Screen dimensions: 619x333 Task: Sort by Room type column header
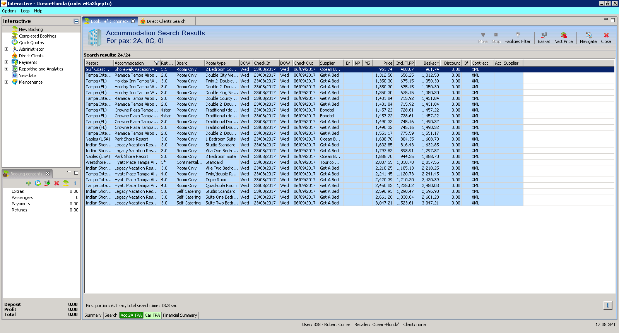click(222, 63)
